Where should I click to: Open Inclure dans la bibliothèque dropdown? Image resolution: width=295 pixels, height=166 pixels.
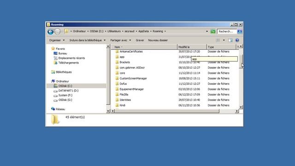[88, 40]
